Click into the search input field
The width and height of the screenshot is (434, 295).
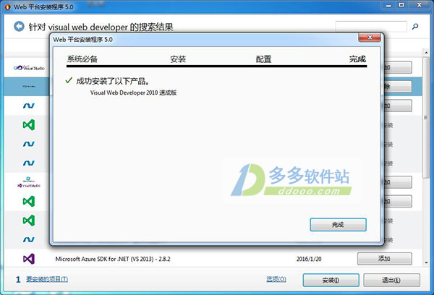371,27
